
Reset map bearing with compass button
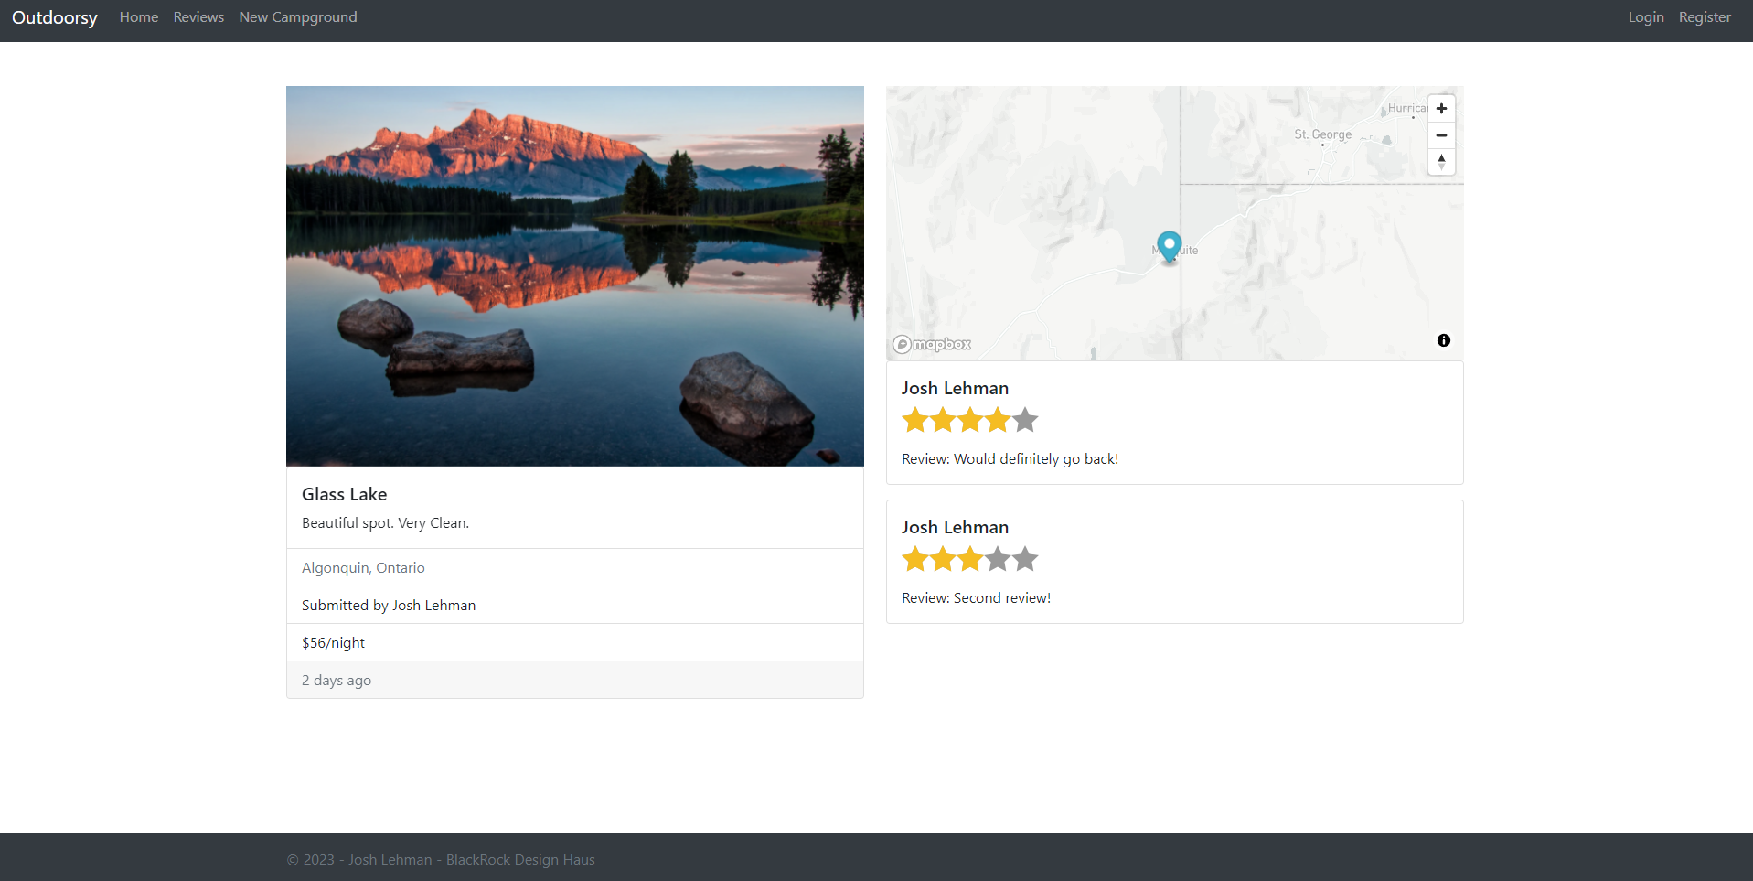[1441, 162]
